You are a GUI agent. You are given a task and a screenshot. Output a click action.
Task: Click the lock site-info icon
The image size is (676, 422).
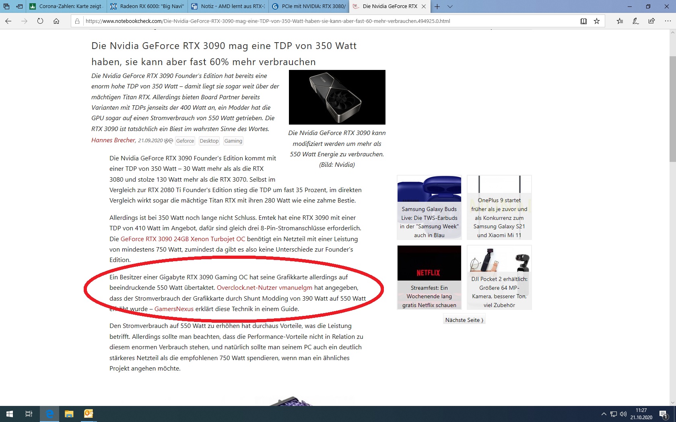click(x=77, y=21)
